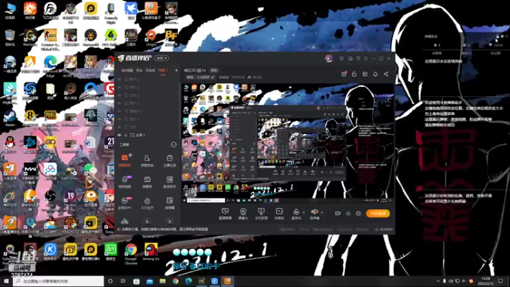Select the 摄像头 2 source row

(x=147, y=111)
